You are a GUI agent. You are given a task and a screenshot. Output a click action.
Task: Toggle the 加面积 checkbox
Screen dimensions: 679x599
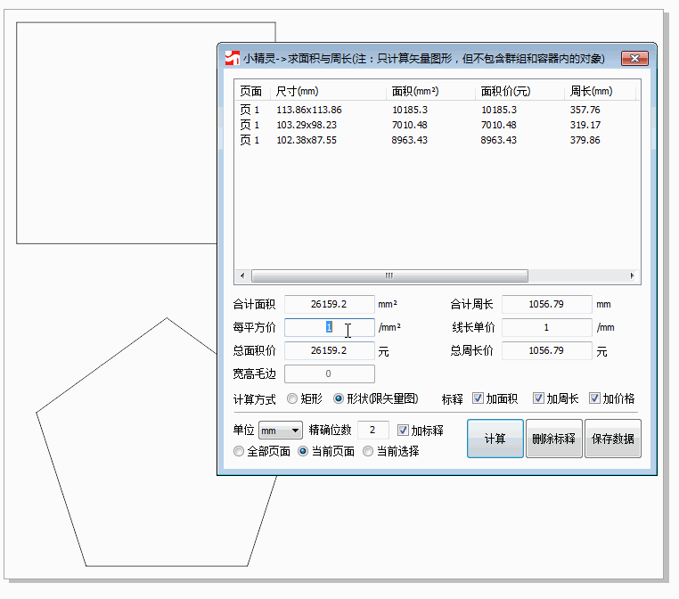pos(478,398)
